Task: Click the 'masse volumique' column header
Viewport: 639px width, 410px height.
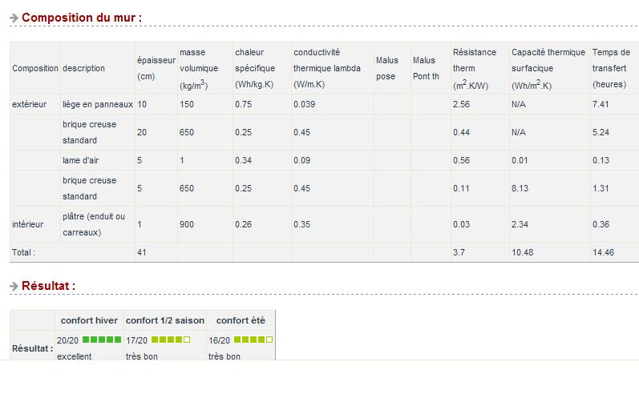Action: (205, 68)
